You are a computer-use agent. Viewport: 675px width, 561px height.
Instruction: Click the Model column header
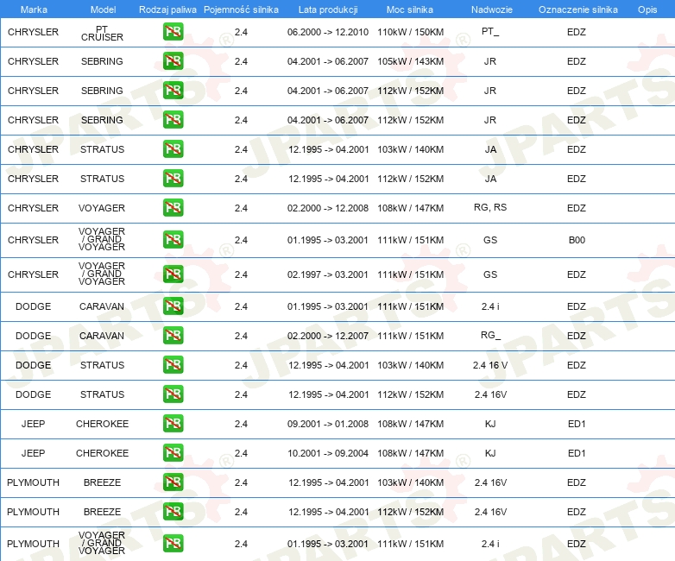pyautogui.click(x=103, y=9)
